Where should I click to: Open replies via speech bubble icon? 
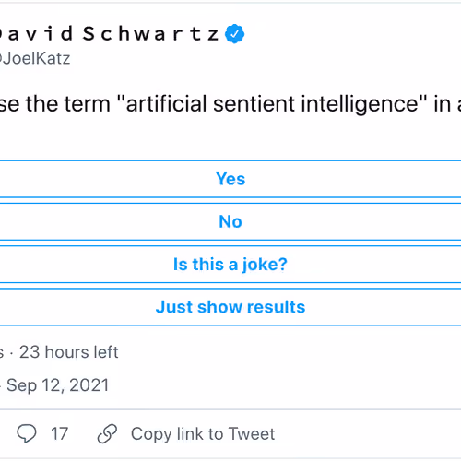click(x=27, y=433)
